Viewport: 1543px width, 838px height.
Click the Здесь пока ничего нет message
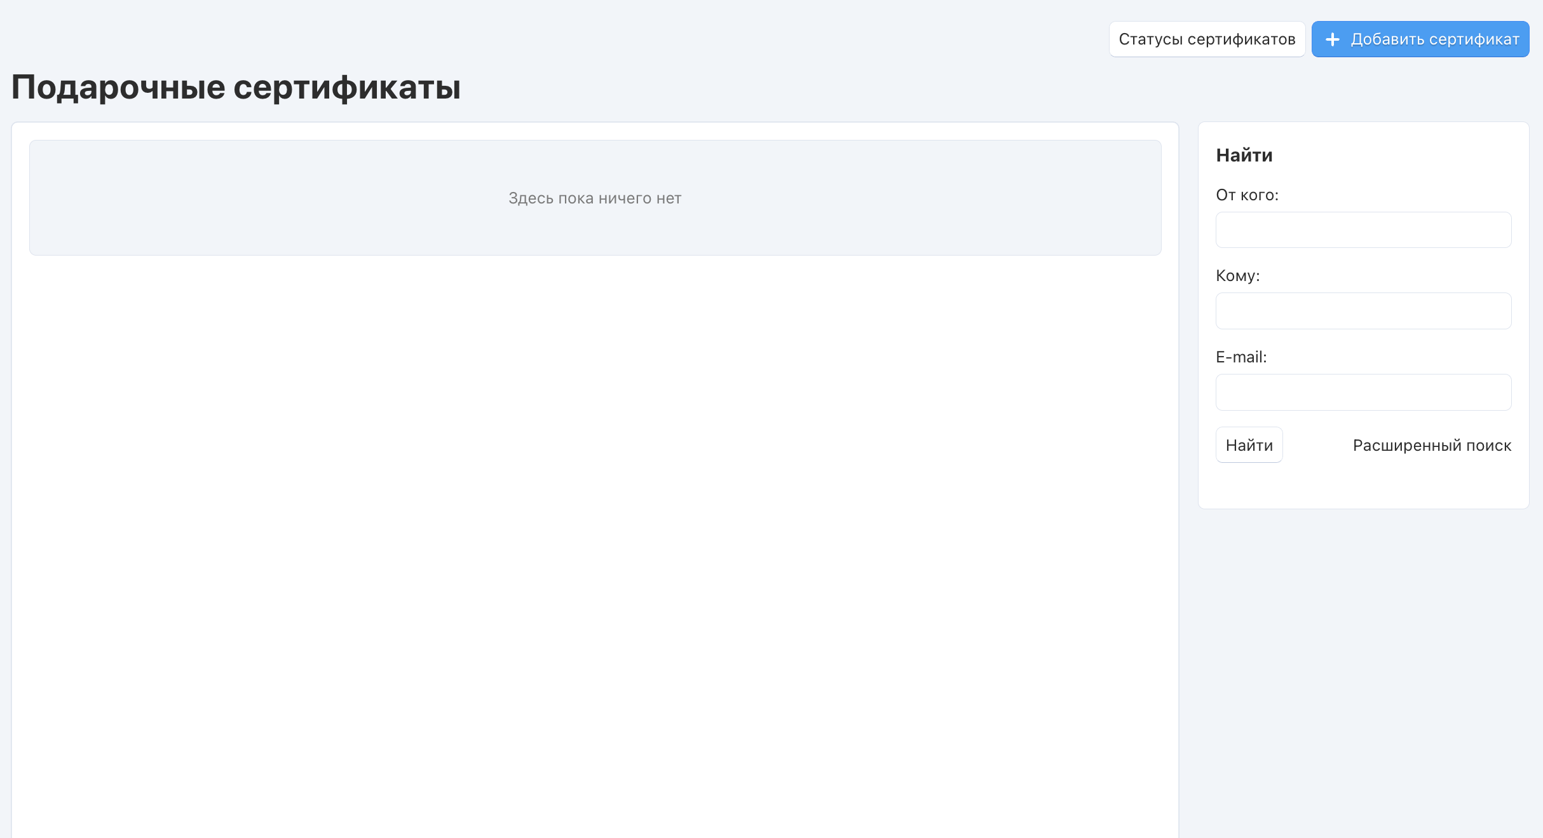(594, 198)
